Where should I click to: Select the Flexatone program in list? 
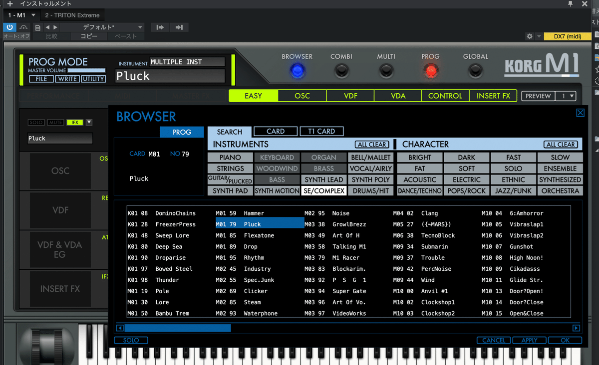pyautogui.click(x=260, y=235)
